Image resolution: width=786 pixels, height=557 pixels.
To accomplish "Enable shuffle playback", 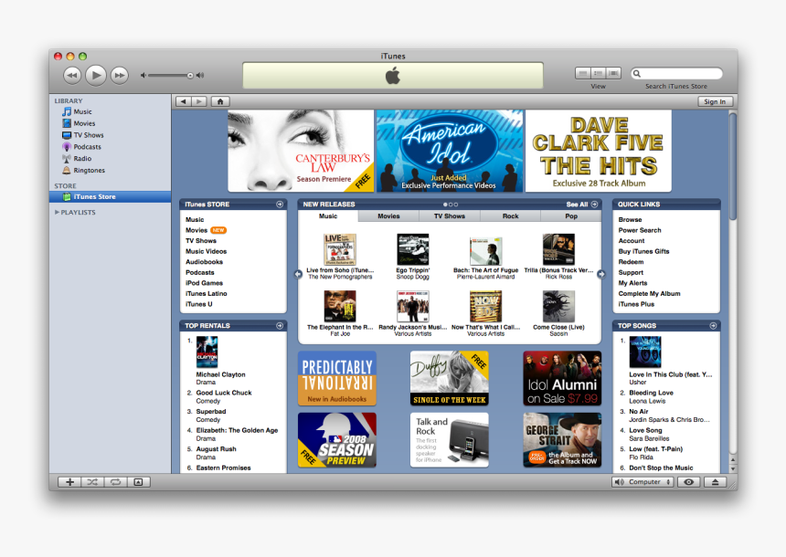I will pyautogui.click(x=90, y=481).
